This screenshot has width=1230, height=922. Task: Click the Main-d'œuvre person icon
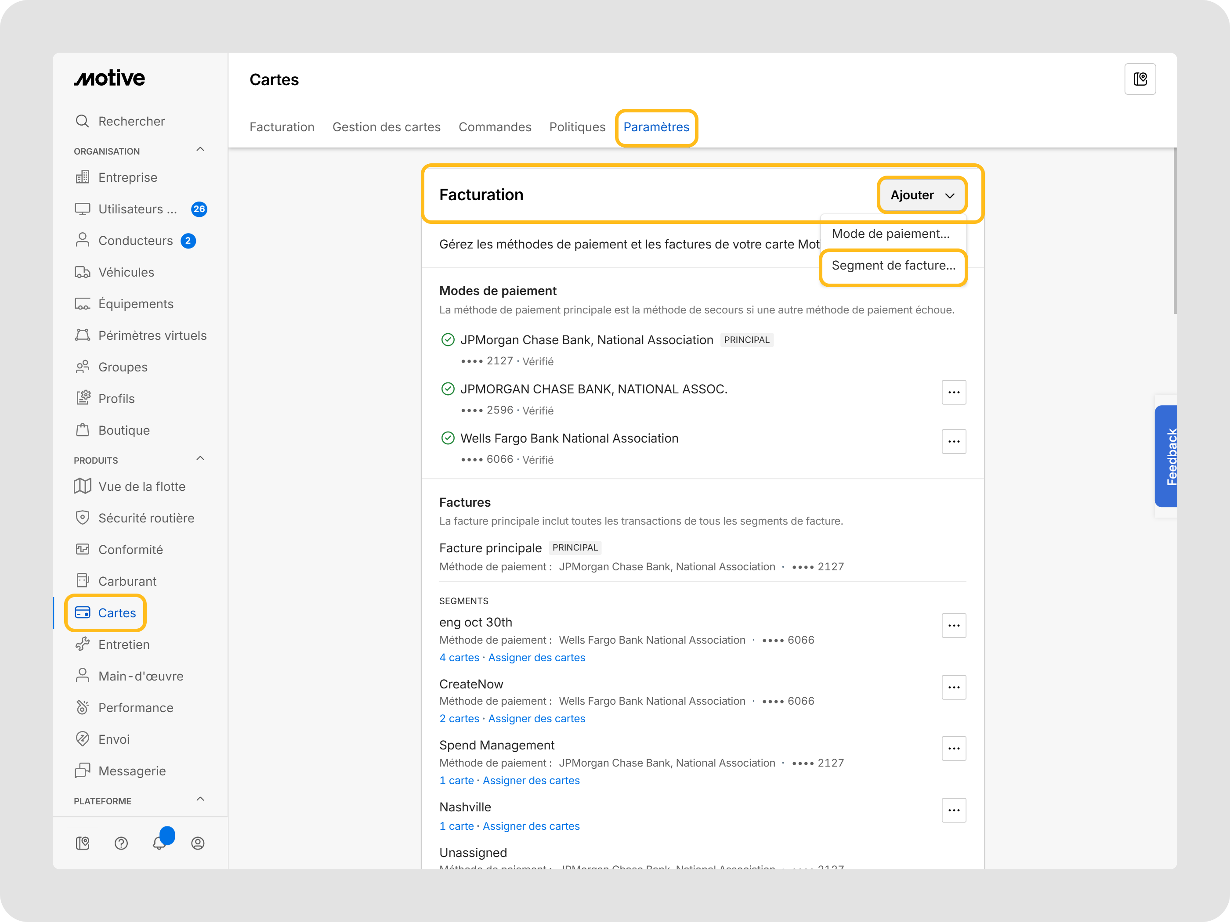point(82,676)
